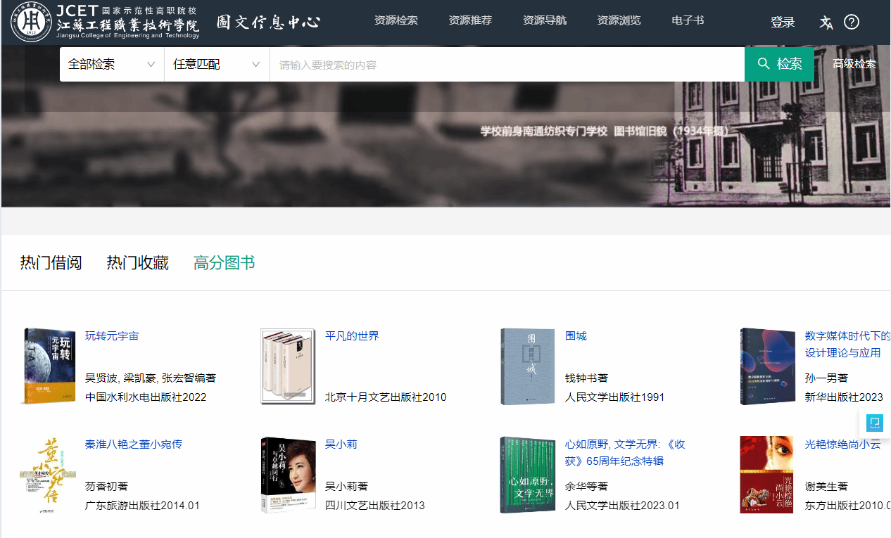This screenshot has width=891, height=538.
Task: Open the 资源检索 menu item
Action: coord(396,20)
